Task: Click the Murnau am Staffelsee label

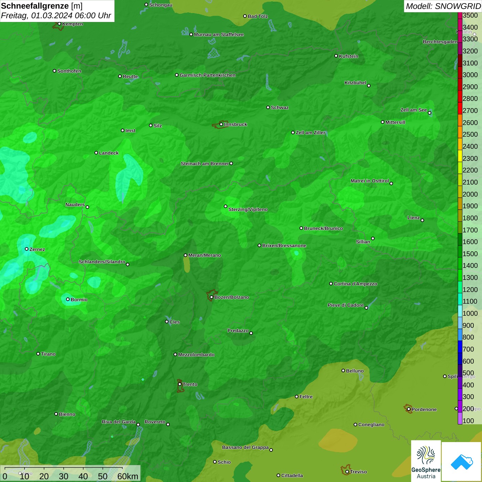Action: click(x=219, y=34)
